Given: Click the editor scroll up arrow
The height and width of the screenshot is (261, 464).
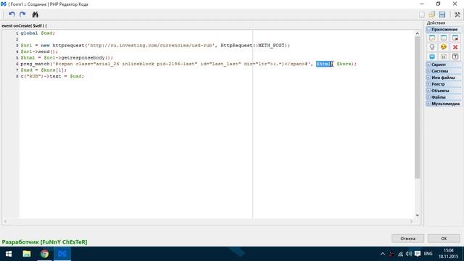Looking at the screenshot, I should click(x=418, y=33).
